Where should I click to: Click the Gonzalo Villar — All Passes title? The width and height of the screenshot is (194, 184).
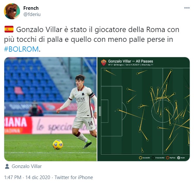coord(130,61)
